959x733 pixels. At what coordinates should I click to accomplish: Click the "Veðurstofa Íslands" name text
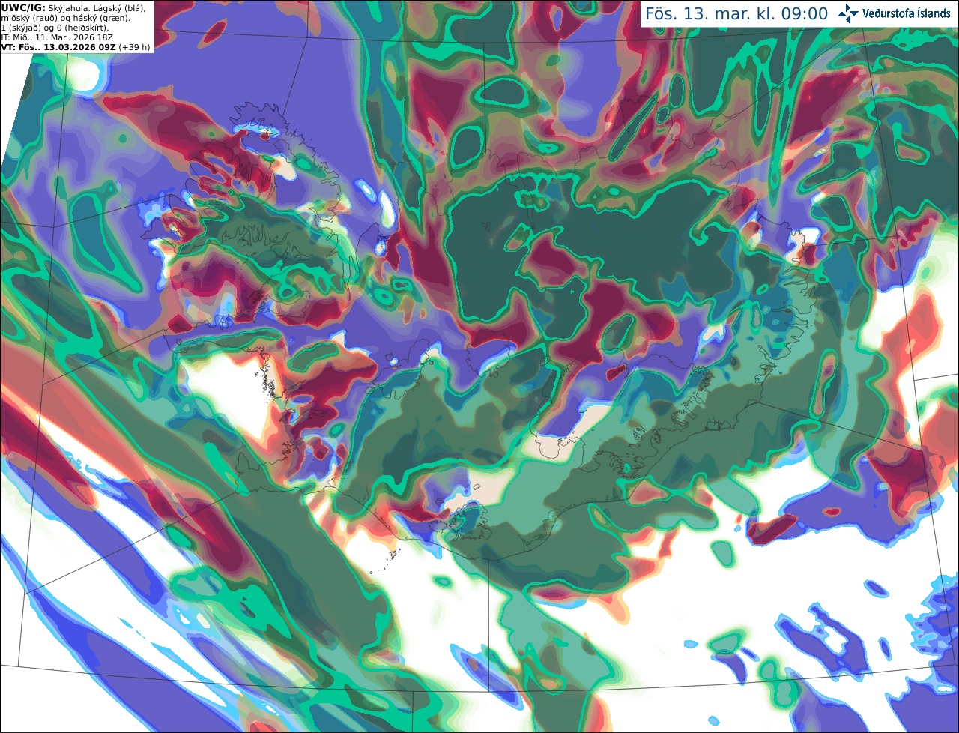907,13
